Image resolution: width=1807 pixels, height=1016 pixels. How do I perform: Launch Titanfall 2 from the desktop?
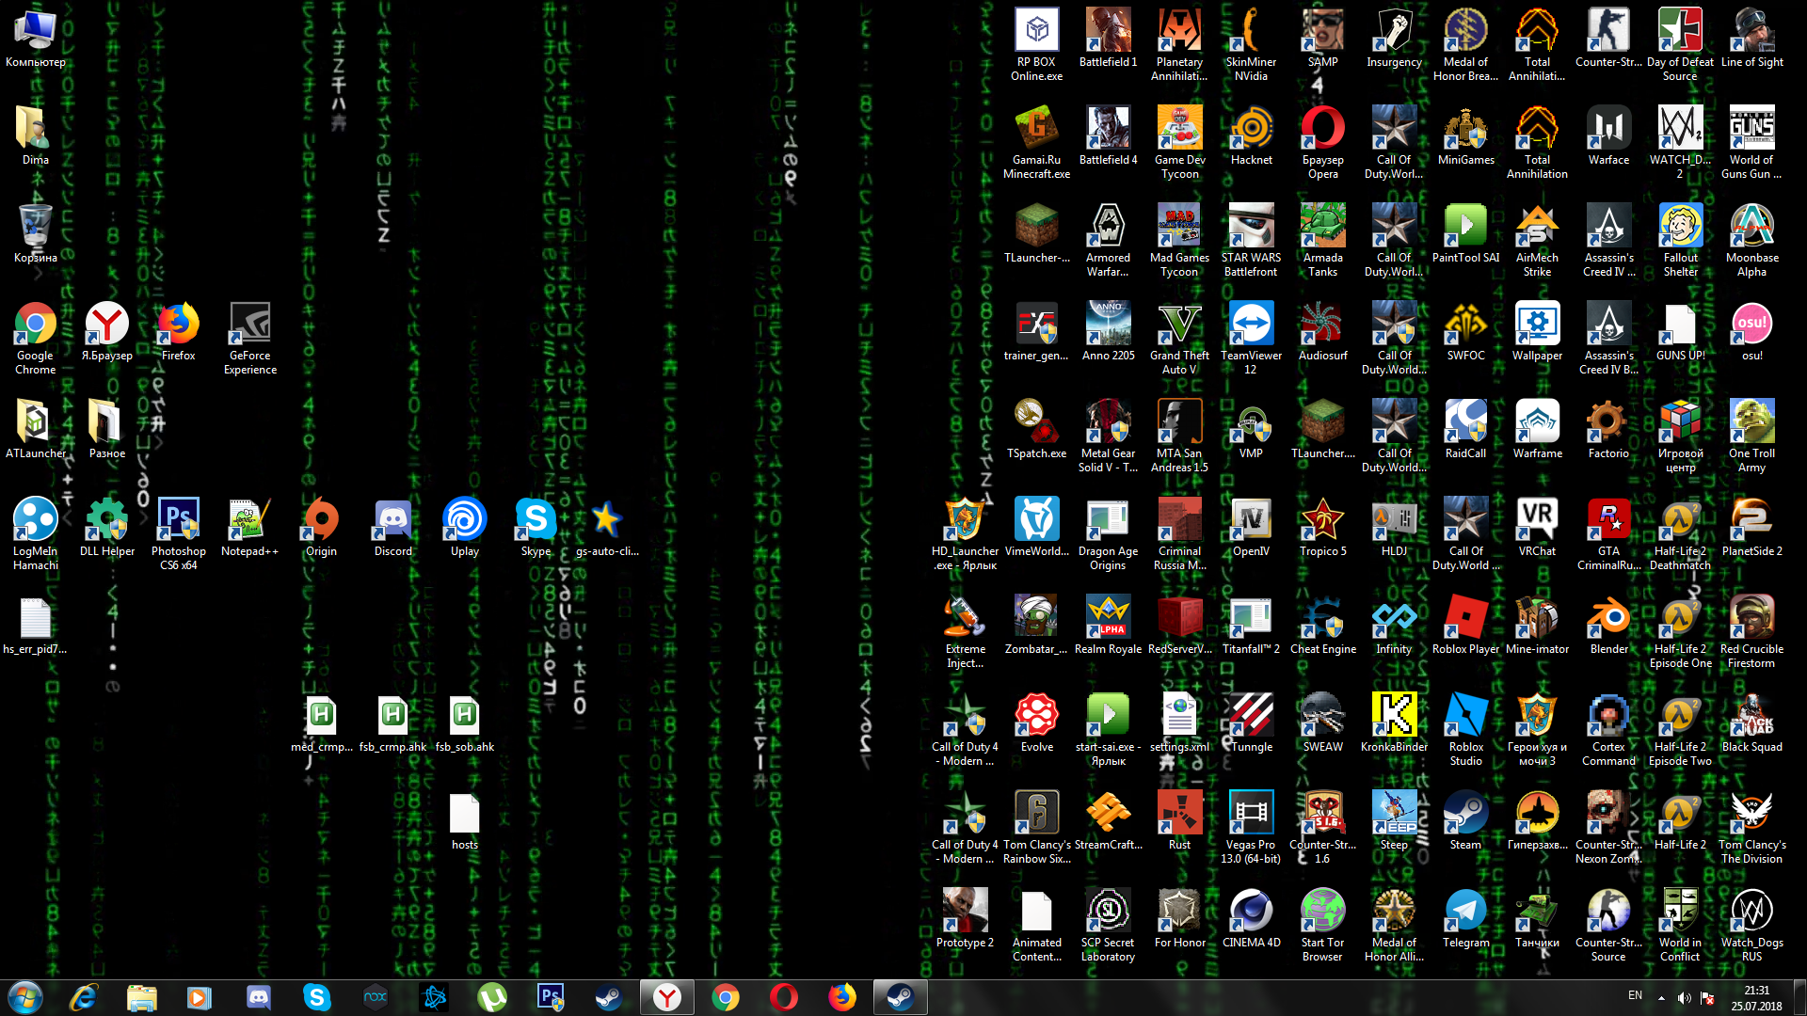coord(1252,625)
